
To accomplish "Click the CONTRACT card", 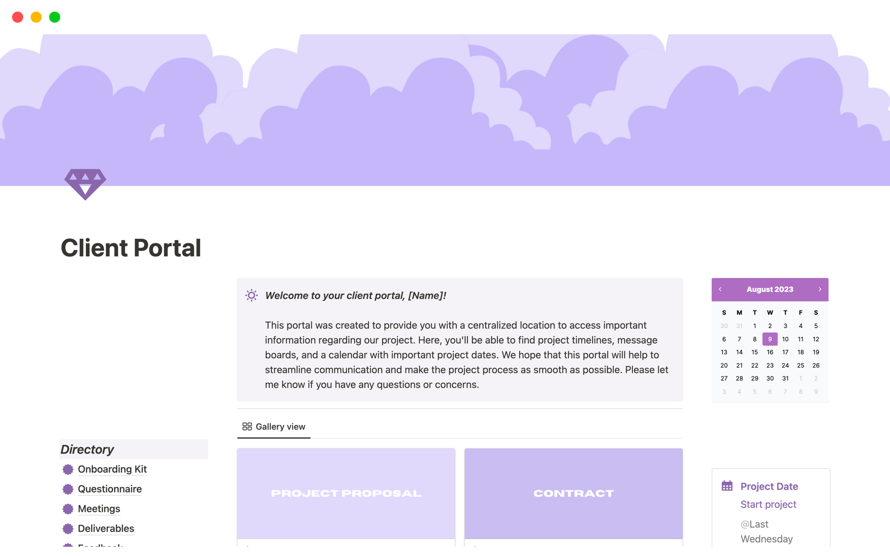I will click(x=571, y=493).
